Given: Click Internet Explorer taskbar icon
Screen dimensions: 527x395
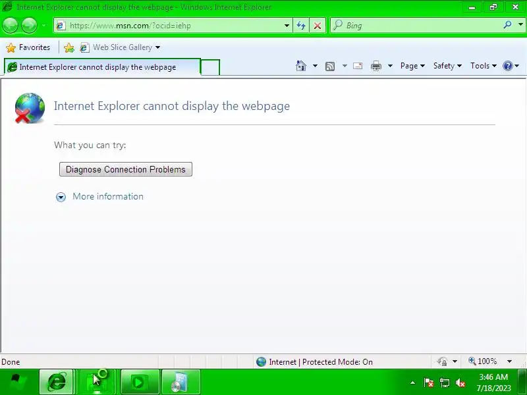Looking at the screenshot, I should tap(56, 382).
